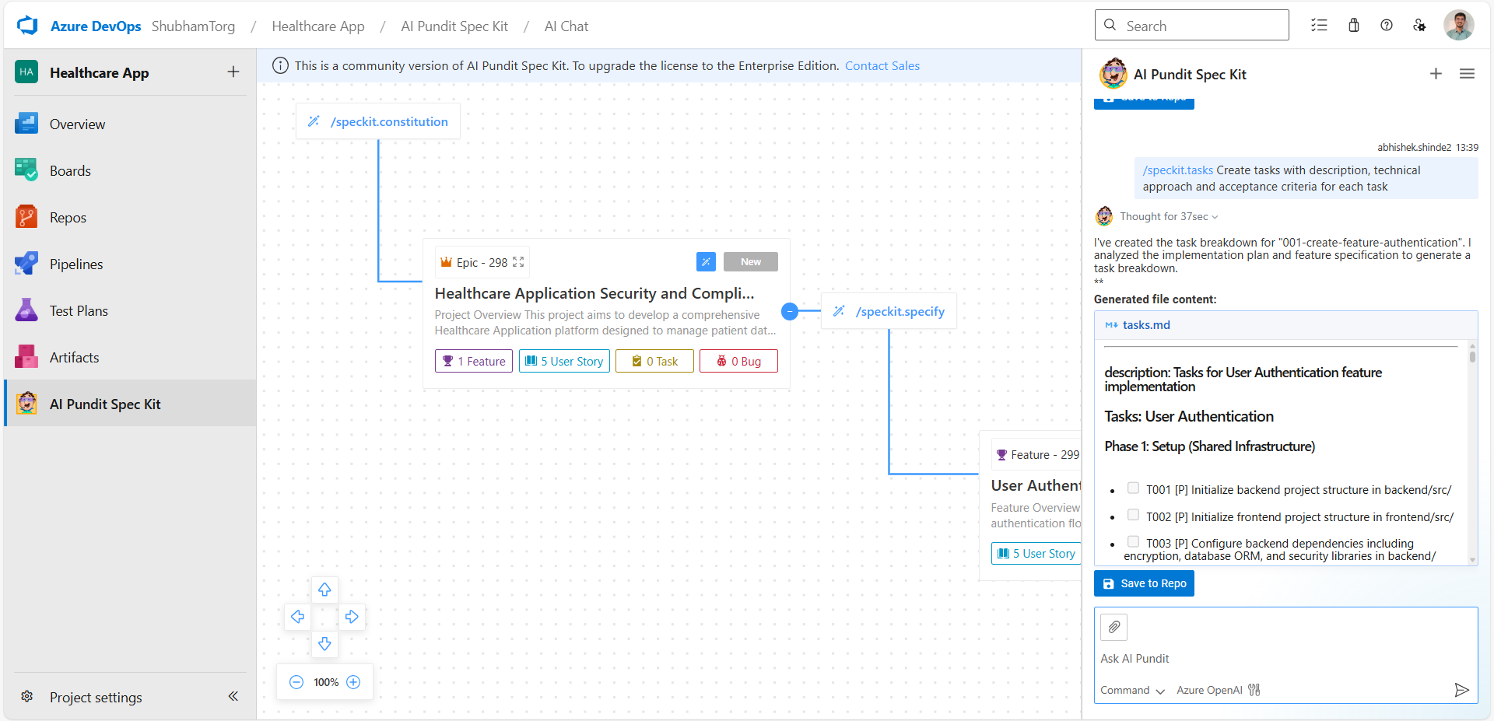Image resolution: width=1494 pixels, height=721 pixels.
Task: Click the Ask AI Pundit input field
Action: point(1276,659)
